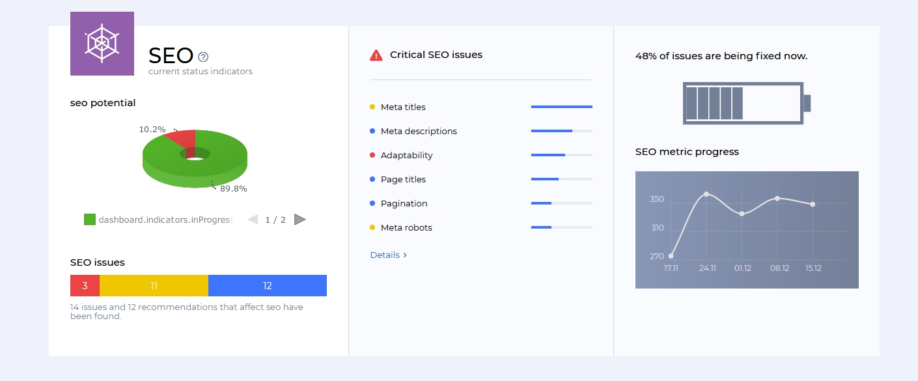Click the Meta titles progress bar
This screenshot has height=381, width=918.
[x=561, y=107]
